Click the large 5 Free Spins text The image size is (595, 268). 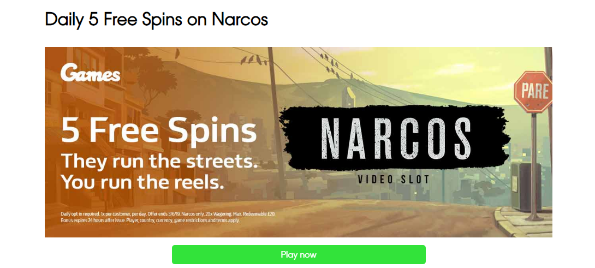coord(159,130)
